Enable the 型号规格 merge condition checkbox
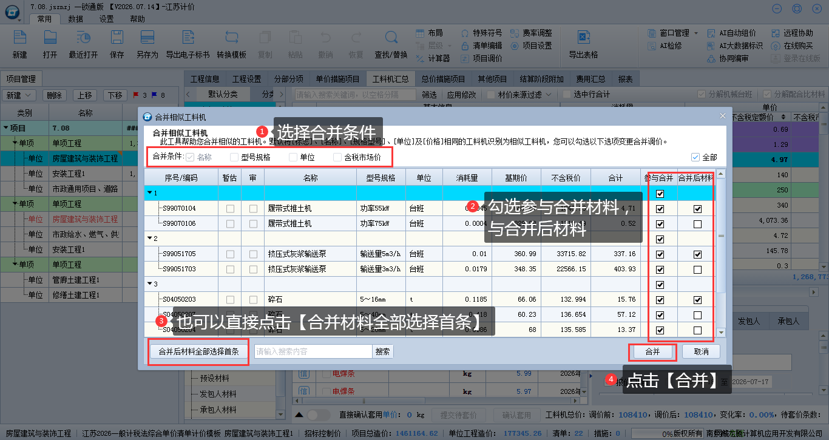 pos(234,157)
